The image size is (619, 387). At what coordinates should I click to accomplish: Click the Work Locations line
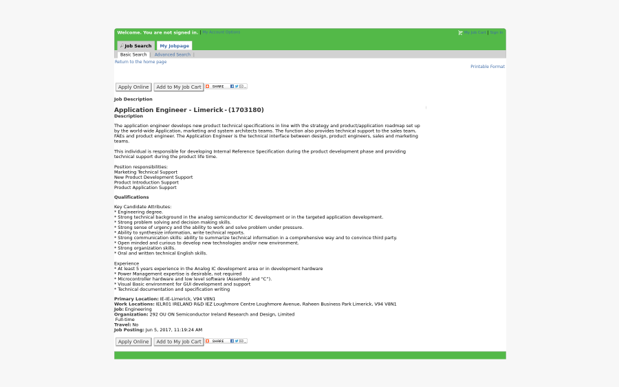click(x=255, y=304)
